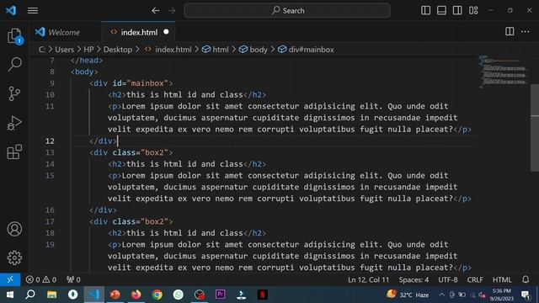The width and height of the screenshot is (539, 303).
Task: Open the Extensions view
Action: [x=14, y=151]
